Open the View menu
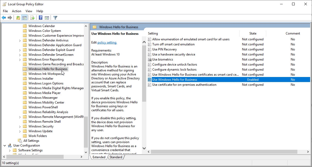Viewport: 312px width, 167px height. coord(29,11)
